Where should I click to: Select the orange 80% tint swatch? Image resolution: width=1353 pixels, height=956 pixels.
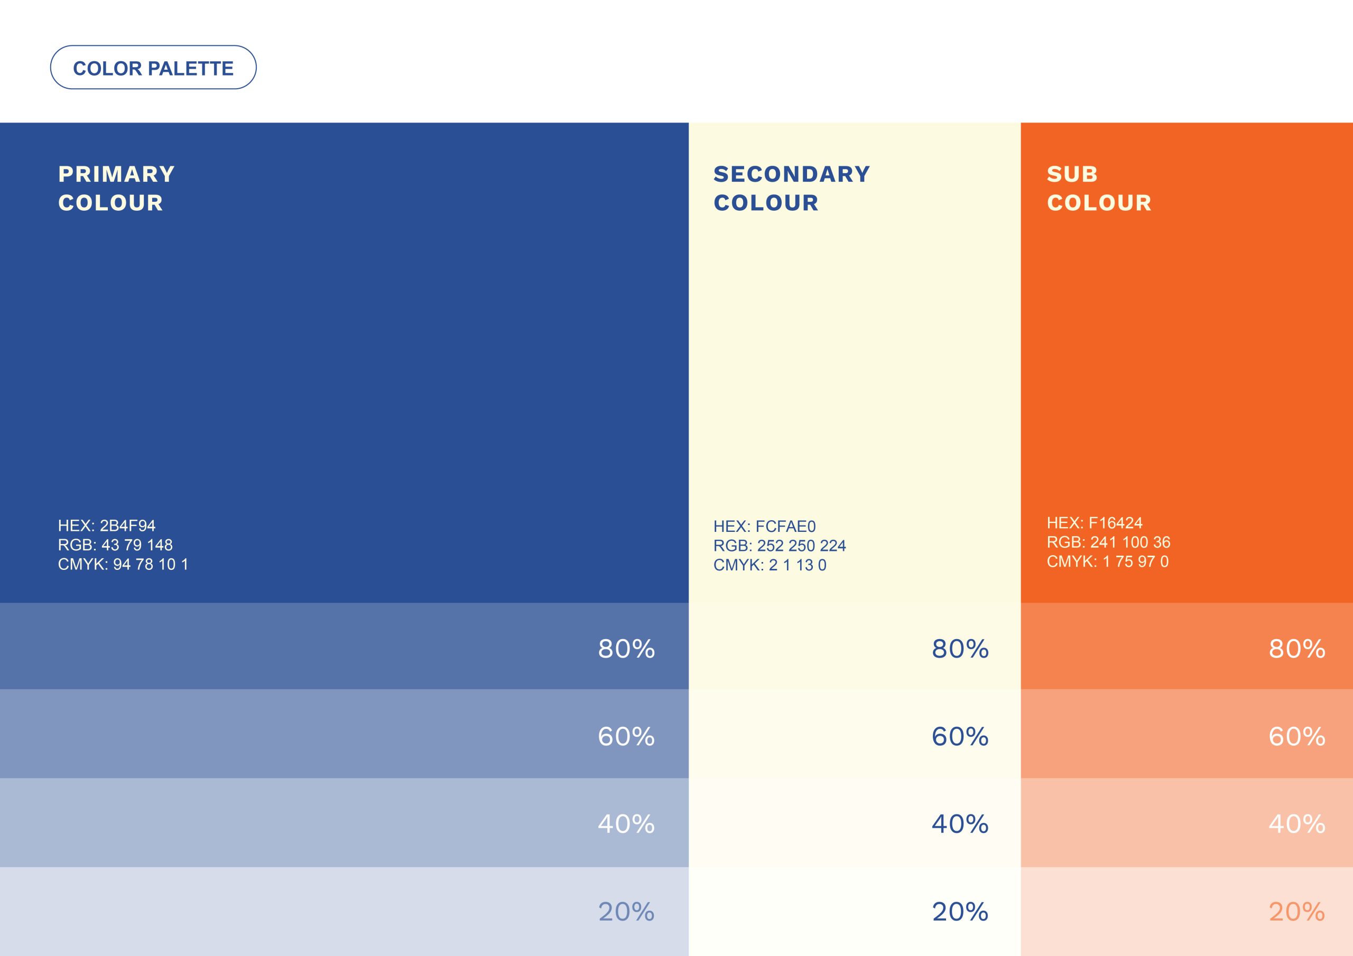click(x=1186, y=646)
